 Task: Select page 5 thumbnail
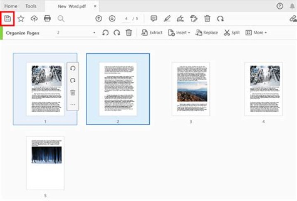pyautogui.click(x=45, y=163)
